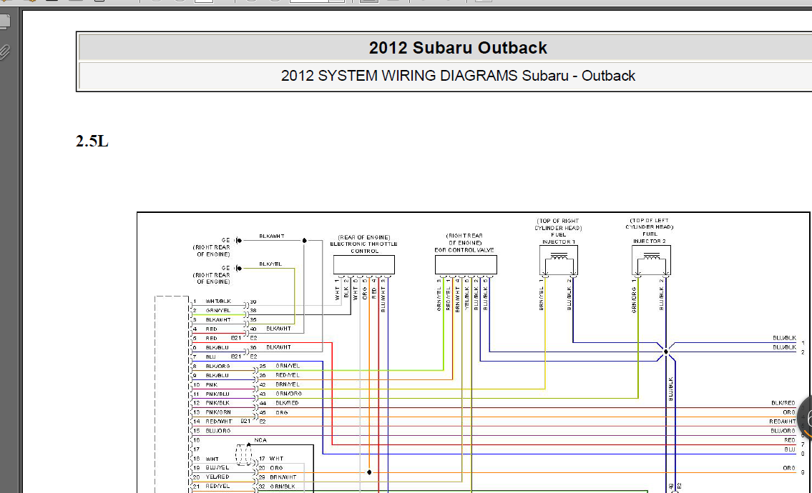Click pin 12 'PNK/BLK' wire label
Image resolution: width=812 pixels, height=493 pixels.
click(217, 403)
